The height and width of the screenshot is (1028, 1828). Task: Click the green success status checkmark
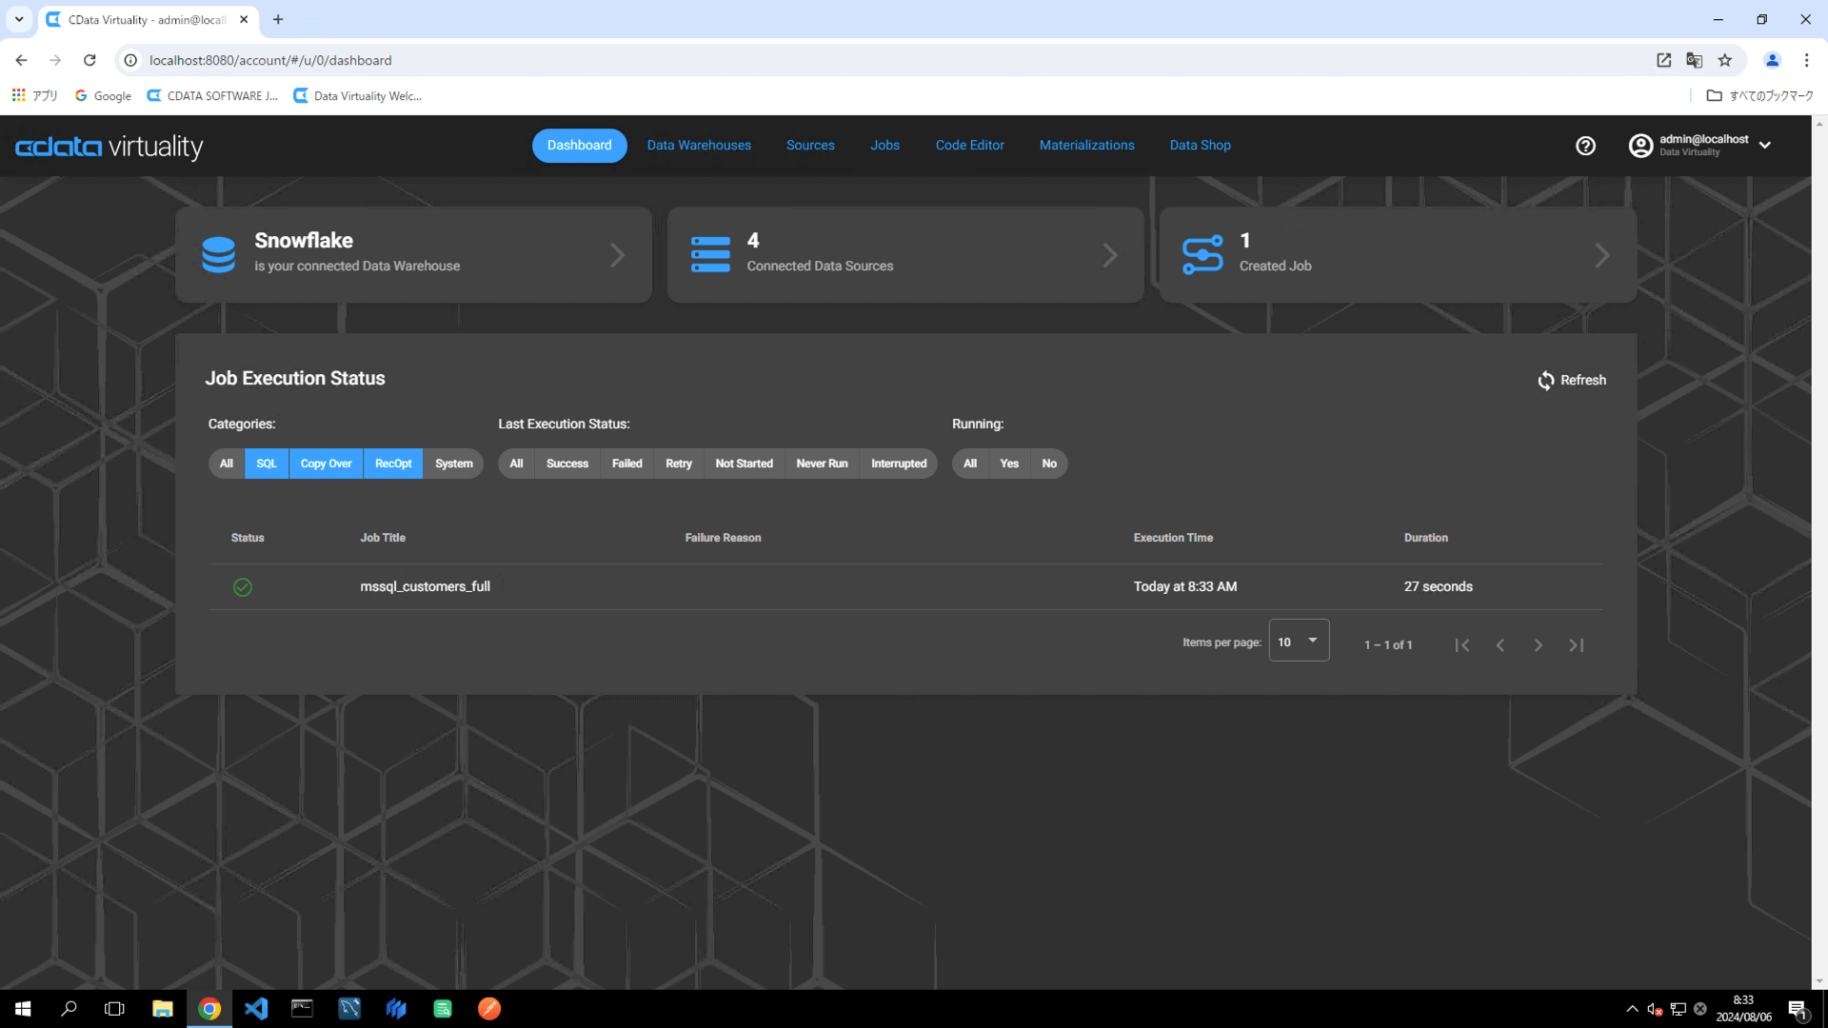[243, 587]
